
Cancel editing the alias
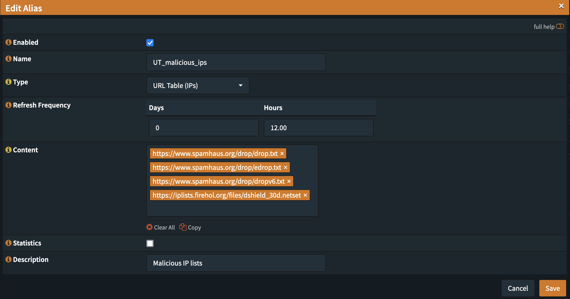pos(518,288)
